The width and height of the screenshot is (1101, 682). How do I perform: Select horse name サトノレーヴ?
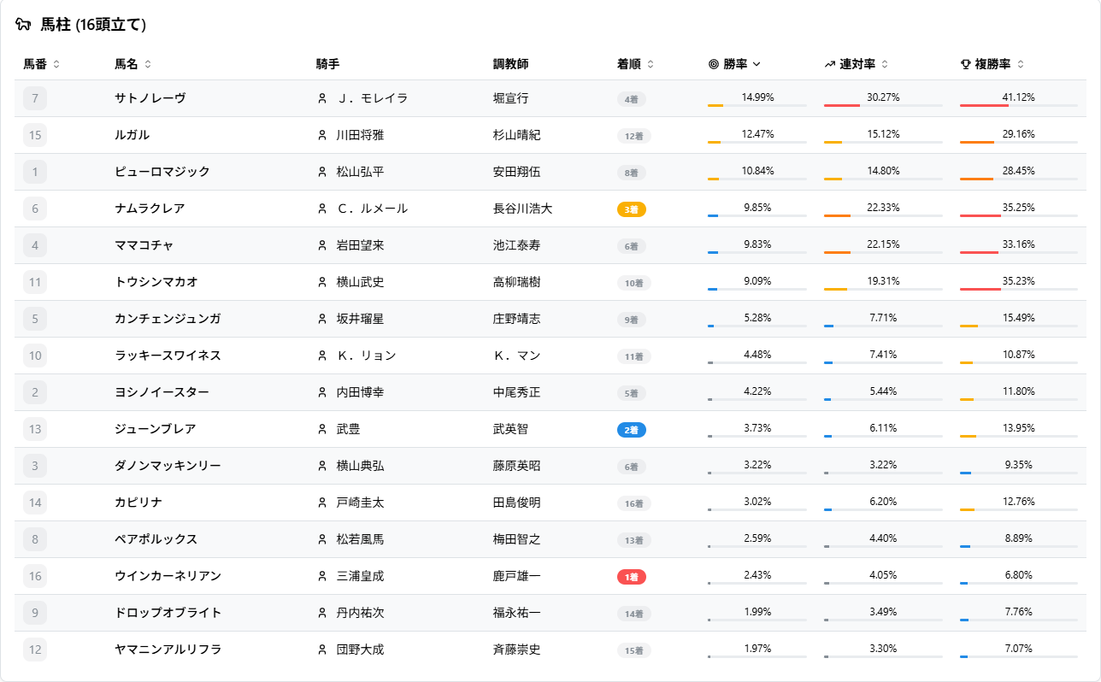click(x=150, y=98)
